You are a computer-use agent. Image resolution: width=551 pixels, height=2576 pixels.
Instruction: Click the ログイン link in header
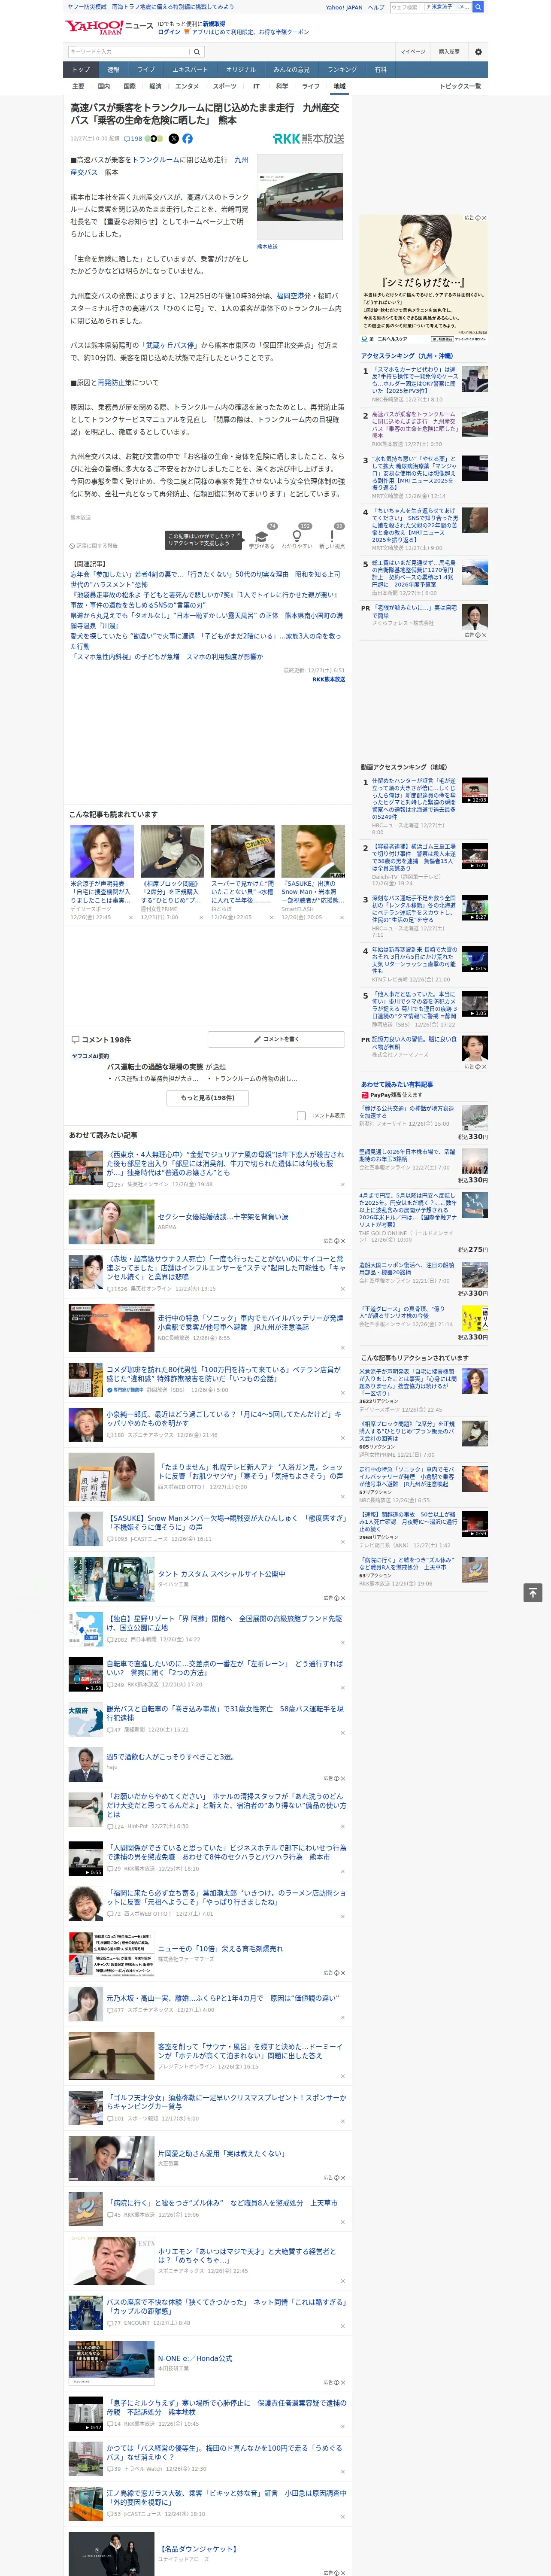coord(169,32)
